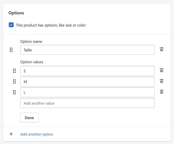Remove the S value using trash icon
Viewport: 174px width, 144px height.
[x=162, y=70]
